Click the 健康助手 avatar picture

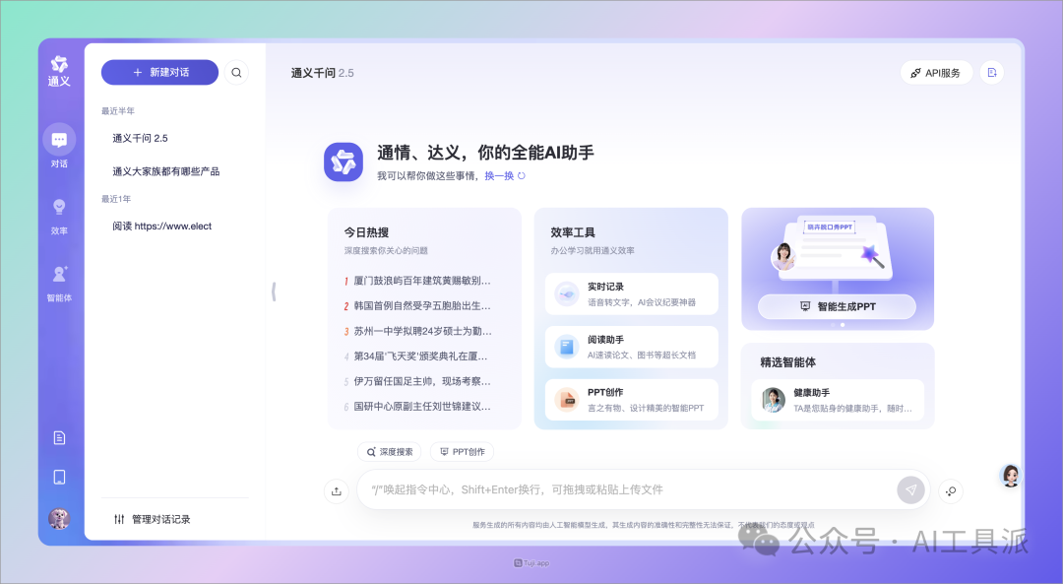[773, 400]
